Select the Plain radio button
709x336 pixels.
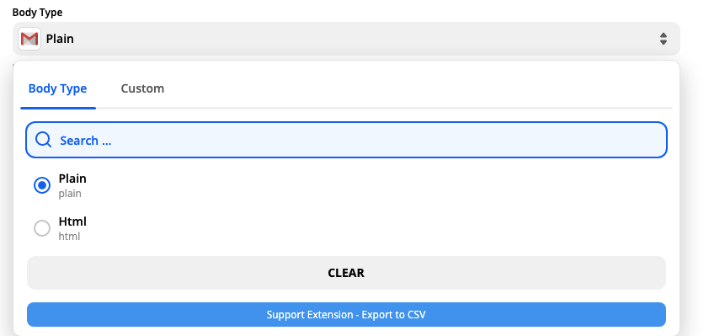[42, 185]
